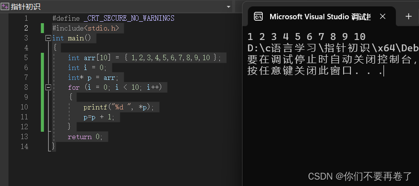Viewport: 419px width, 186px height.
Task: Click the int arr[10] declaration line
Action: [x=144, y=58]
